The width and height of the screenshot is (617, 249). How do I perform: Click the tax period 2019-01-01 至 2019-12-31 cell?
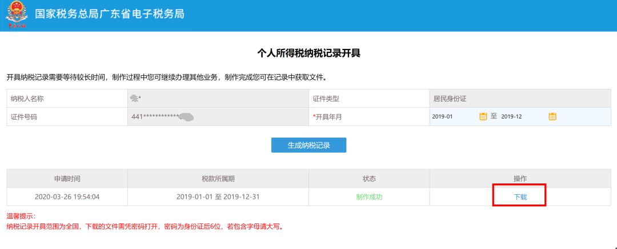coord(218,197)
